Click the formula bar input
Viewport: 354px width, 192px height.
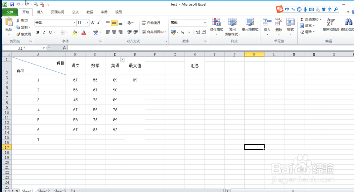210,48
